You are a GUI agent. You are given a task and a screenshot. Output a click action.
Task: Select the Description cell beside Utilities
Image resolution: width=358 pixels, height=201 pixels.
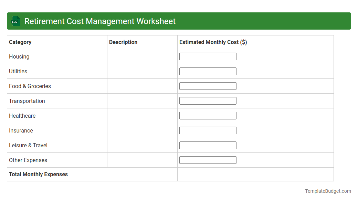(x=142, y=71)
